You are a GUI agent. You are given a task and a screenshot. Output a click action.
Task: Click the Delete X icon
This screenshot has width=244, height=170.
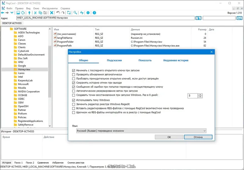(52, 13)
